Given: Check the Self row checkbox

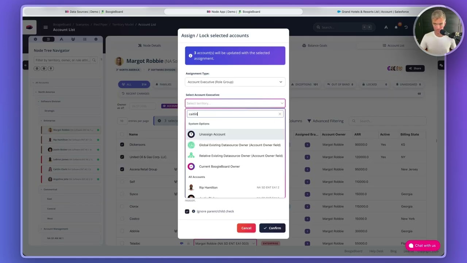Looking at the screenshot, I should (122, 182).
